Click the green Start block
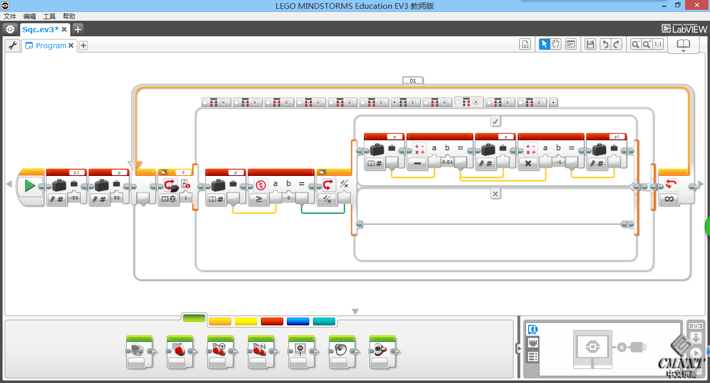 30,186
